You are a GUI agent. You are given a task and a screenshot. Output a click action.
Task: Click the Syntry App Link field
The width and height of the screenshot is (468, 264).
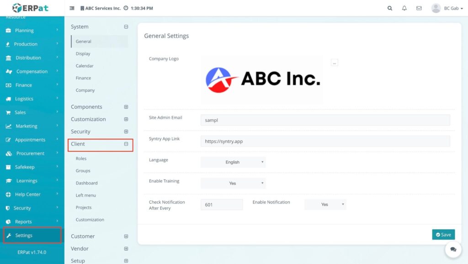[x=325, y=141]
